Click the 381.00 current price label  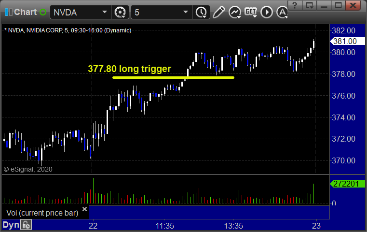[x=347, y=41]
